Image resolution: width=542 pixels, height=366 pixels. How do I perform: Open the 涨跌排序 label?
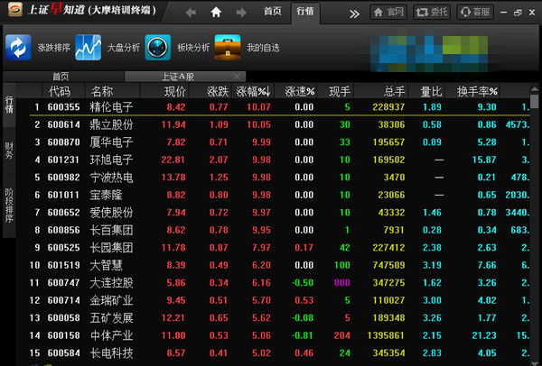[x=53, y=47]
